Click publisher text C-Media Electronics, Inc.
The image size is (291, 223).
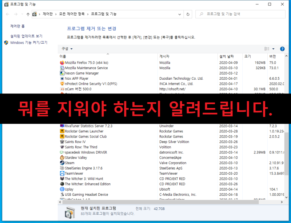pos(178,194)
